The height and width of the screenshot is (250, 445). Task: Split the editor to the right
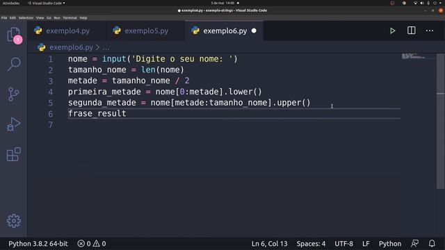coord(411,31)
